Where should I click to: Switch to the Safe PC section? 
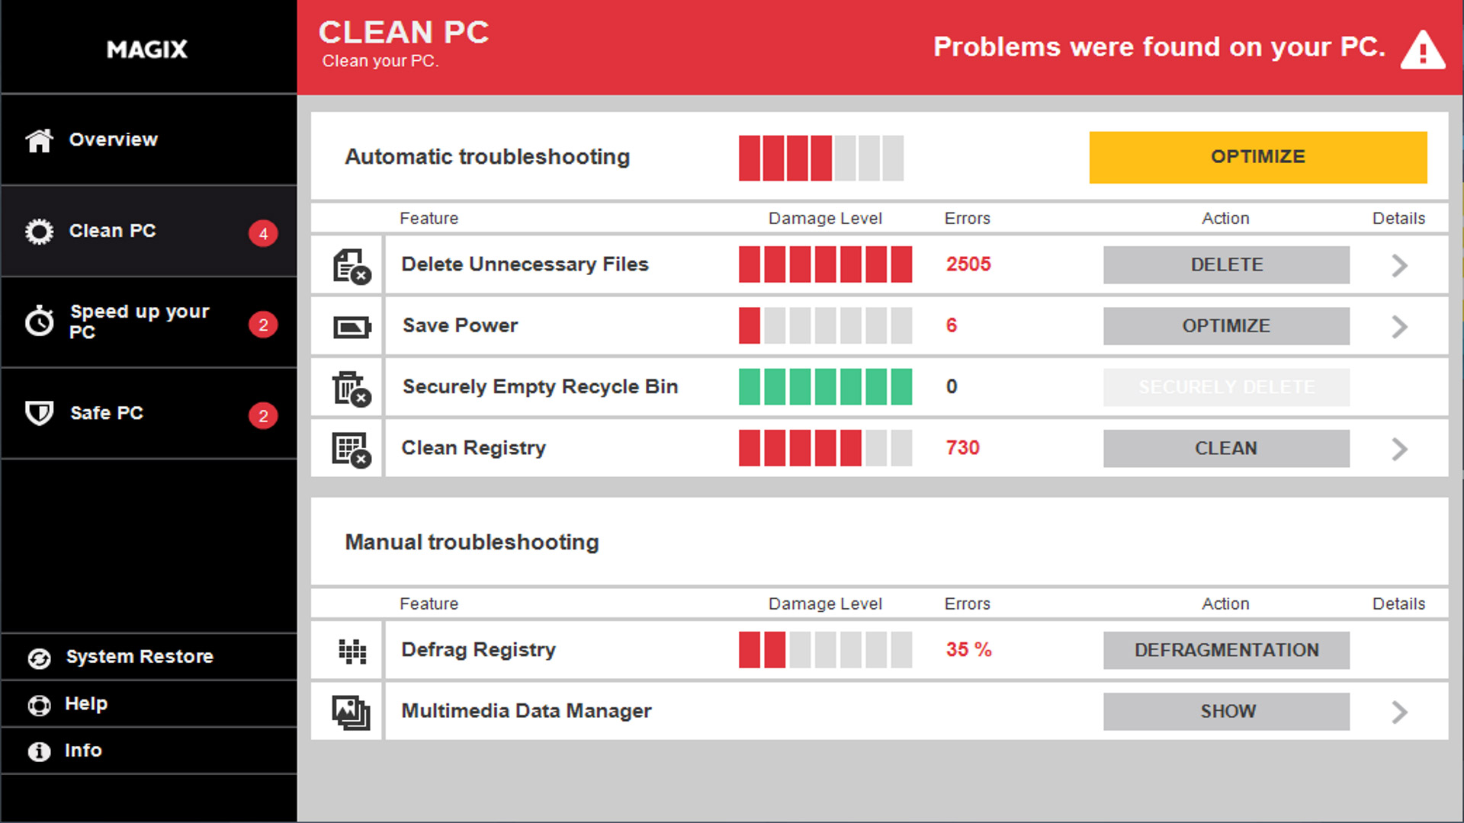(x=107, y=413)
